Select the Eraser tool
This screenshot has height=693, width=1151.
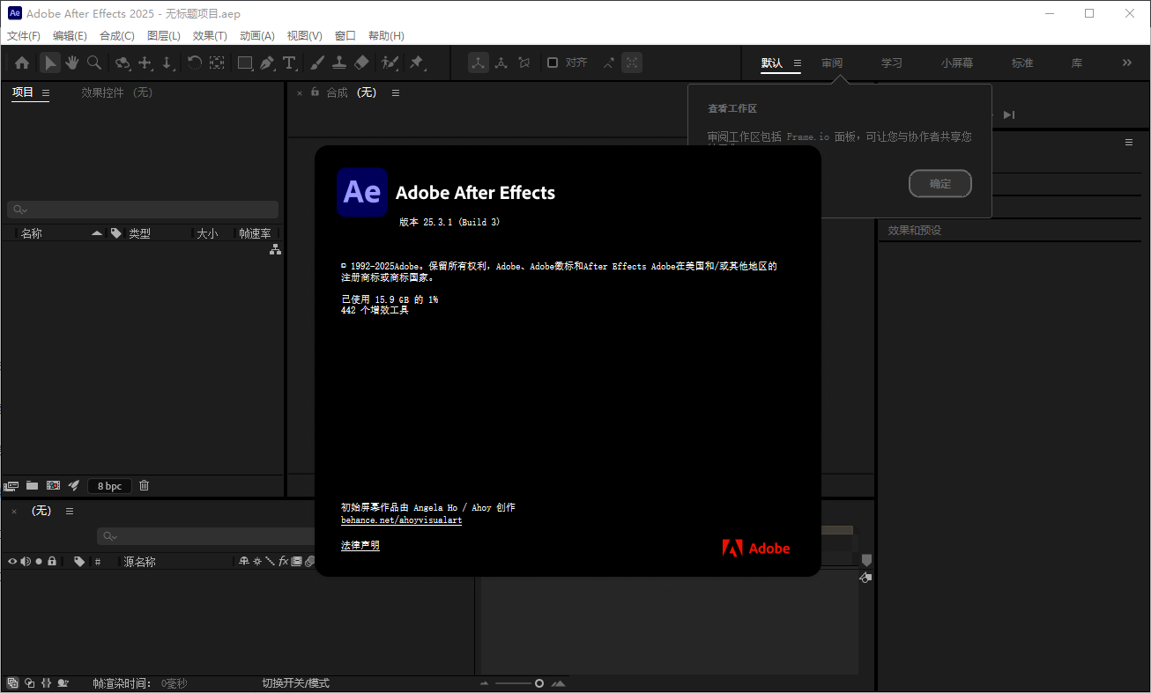[361, 63]
